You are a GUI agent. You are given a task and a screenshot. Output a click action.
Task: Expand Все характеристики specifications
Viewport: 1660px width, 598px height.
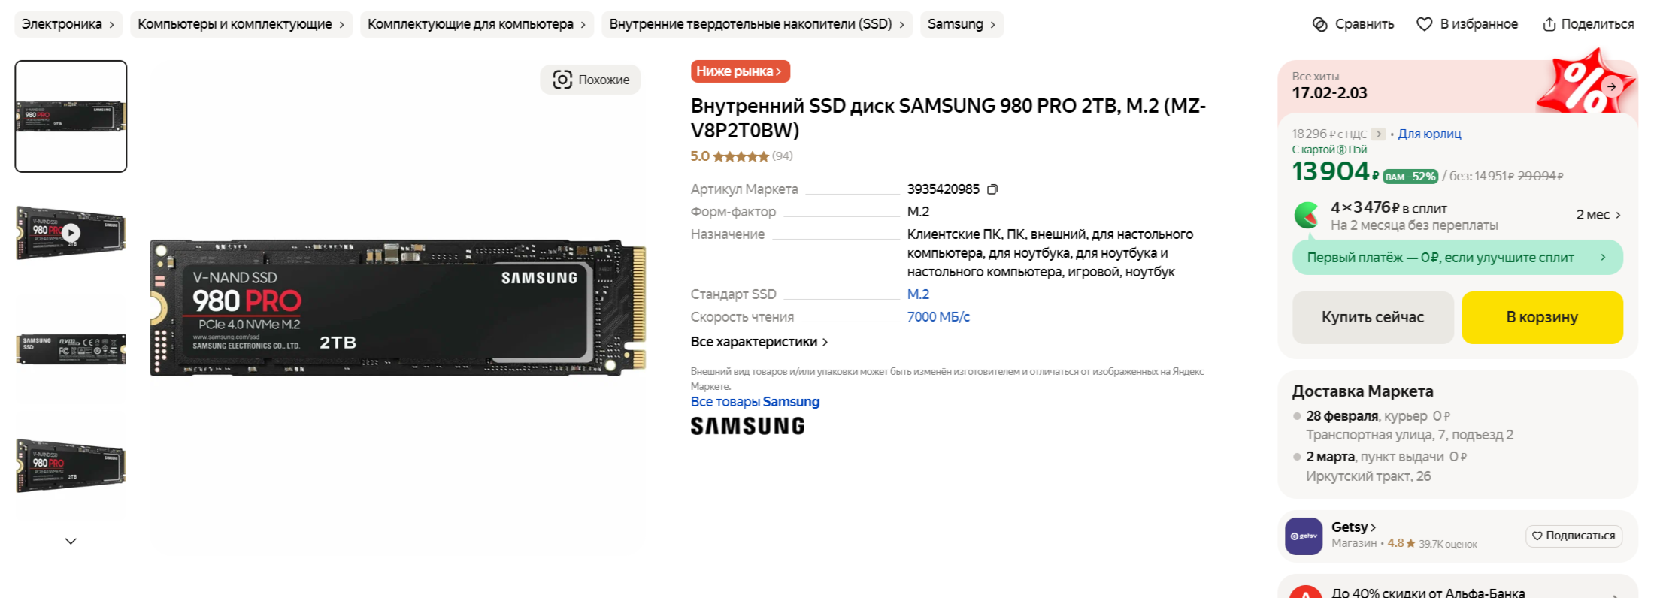tap(759, 342)
